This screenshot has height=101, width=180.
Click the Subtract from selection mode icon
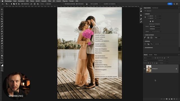click(16, 4)
